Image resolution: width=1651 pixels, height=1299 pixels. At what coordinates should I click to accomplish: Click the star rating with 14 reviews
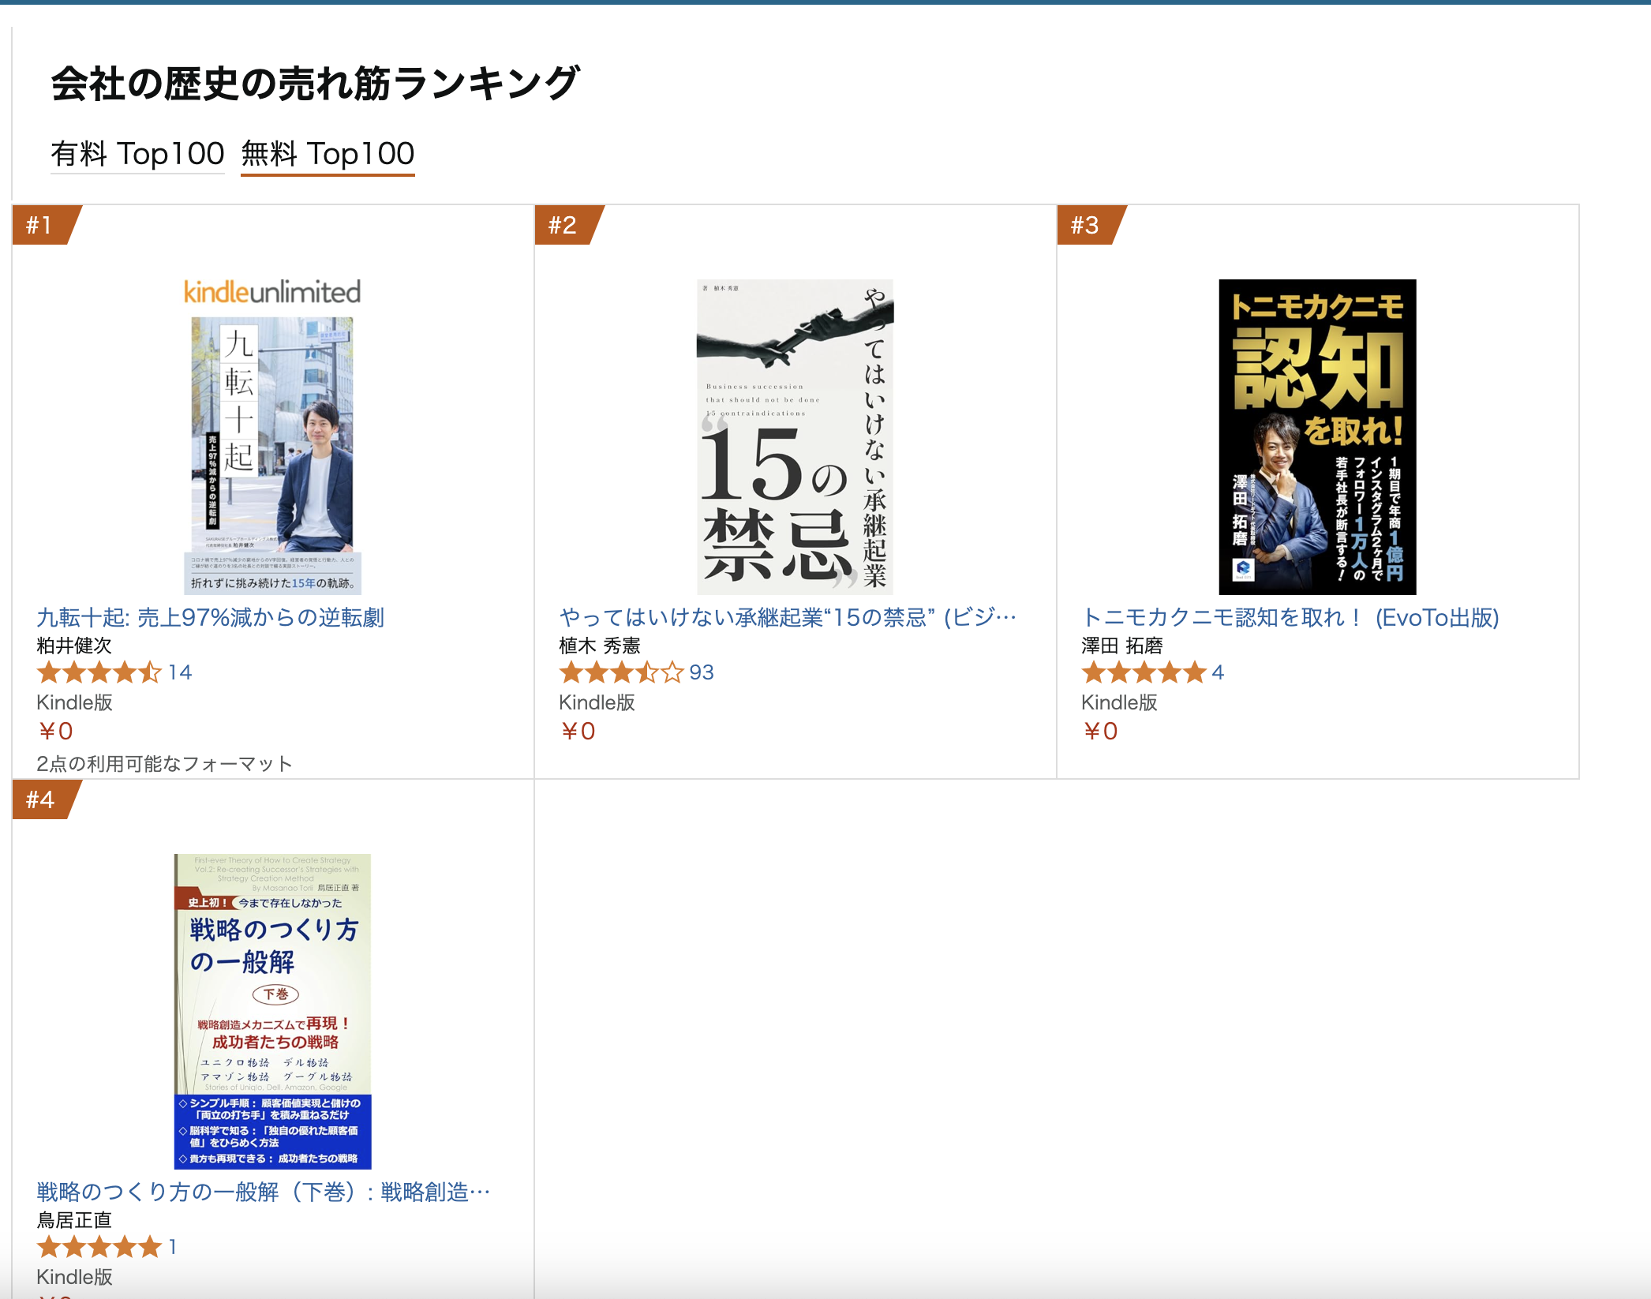point(114,672)
